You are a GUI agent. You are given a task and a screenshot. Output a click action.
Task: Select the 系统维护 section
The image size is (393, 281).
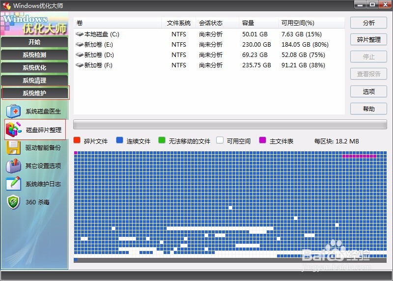[35, 93]
